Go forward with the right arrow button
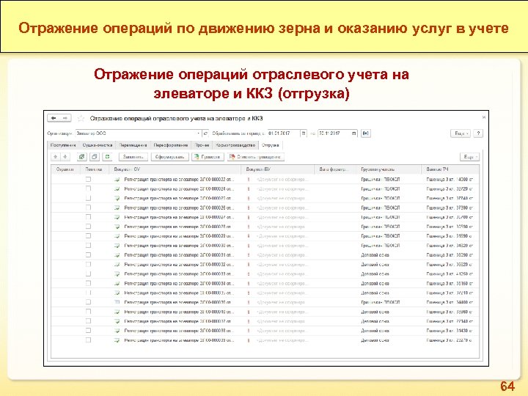528x396 pixels. coord(65,118)
